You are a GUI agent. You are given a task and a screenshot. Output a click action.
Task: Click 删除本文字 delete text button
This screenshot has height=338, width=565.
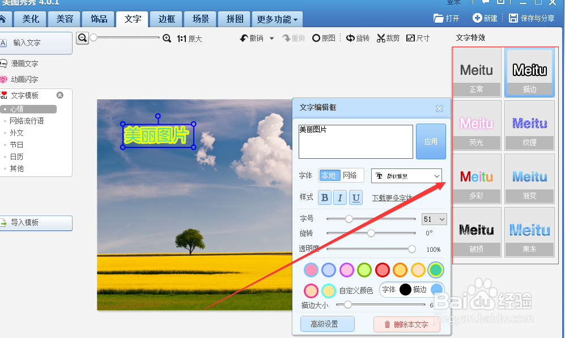click(407, 324)
